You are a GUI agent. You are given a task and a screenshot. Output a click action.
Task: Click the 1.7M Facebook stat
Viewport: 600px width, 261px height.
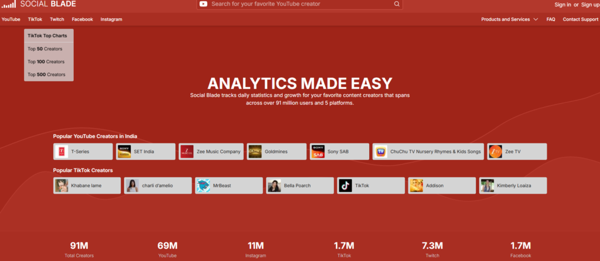(x=521, y=249)
